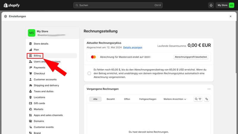Click the sort invoices arrows icon
This screenshot has height=134, width=238.
pyautogui.click(x=207, y=99)
